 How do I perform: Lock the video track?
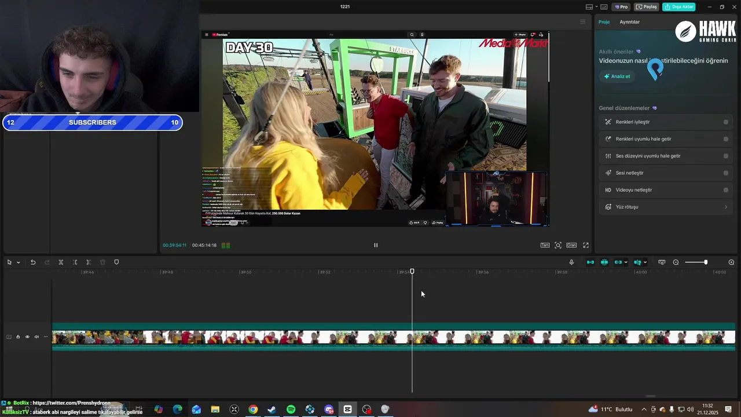(18, 336)
